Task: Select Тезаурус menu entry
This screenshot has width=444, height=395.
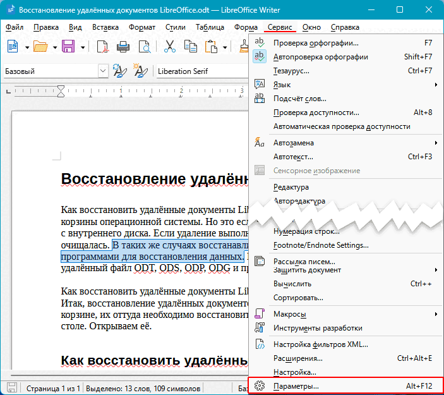Action: [x=345, y=71]
